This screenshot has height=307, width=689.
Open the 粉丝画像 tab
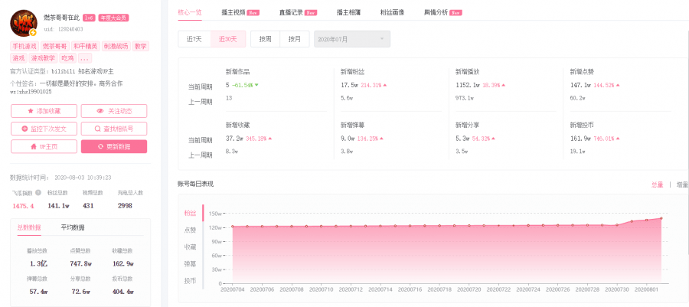(x=391, y=13)
